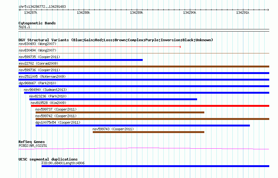
Task: Click the 5q31.1 cytogenetic band label
Action: pyautogui.click(x=24, y=27)
